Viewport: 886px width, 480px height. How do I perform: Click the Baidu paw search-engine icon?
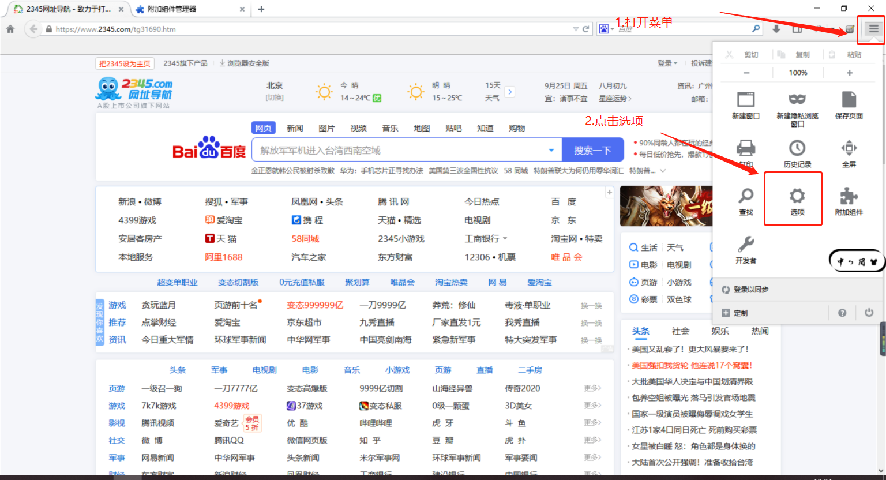[x=603, y=29]
